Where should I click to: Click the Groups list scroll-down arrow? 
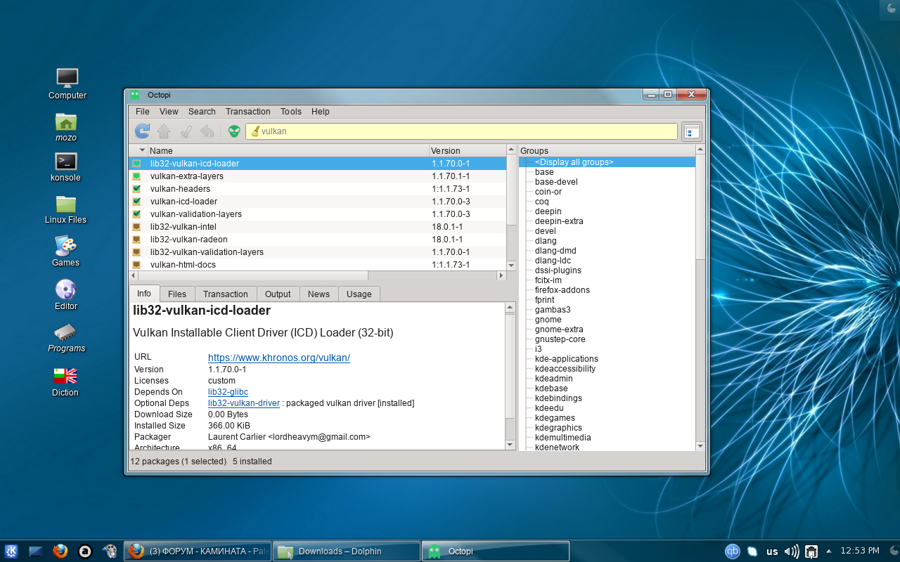tap(700, 446)
